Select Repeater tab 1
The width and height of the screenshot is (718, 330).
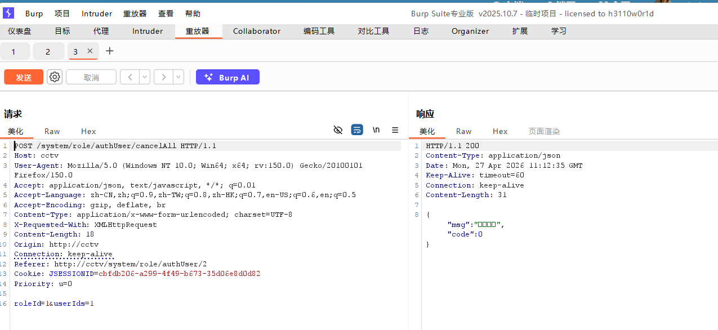[x=14, y=51]
